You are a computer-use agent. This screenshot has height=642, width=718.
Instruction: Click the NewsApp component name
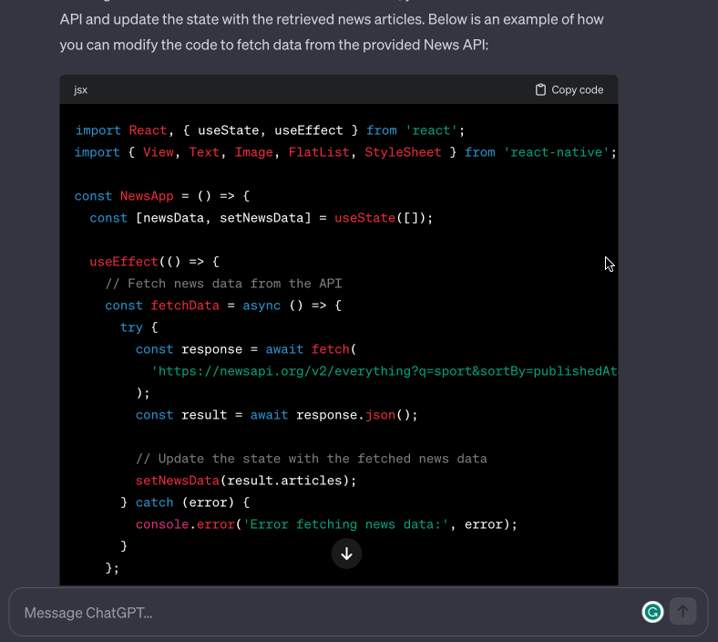coord(147,196)
